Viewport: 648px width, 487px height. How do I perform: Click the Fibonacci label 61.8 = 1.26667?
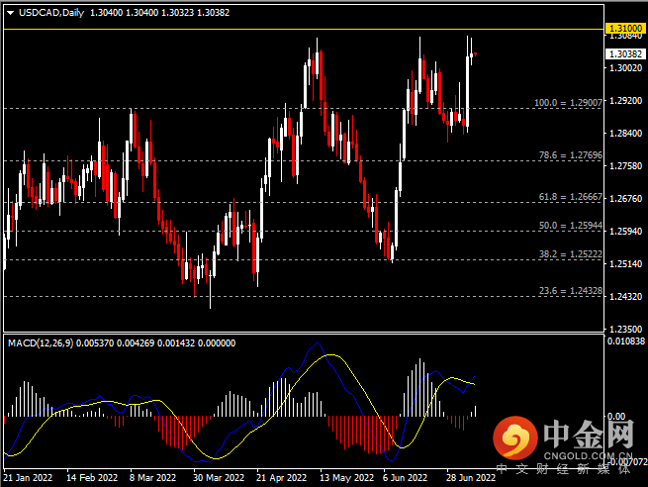(571, 197)
